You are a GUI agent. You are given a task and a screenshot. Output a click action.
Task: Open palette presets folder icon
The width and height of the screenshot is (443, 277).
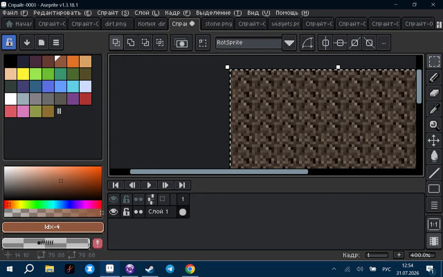pos(41,42)
